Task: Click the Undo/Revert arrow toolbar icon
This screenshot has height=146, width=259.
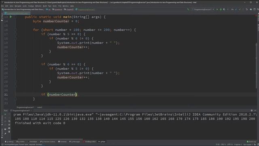Action: [247, 9]
